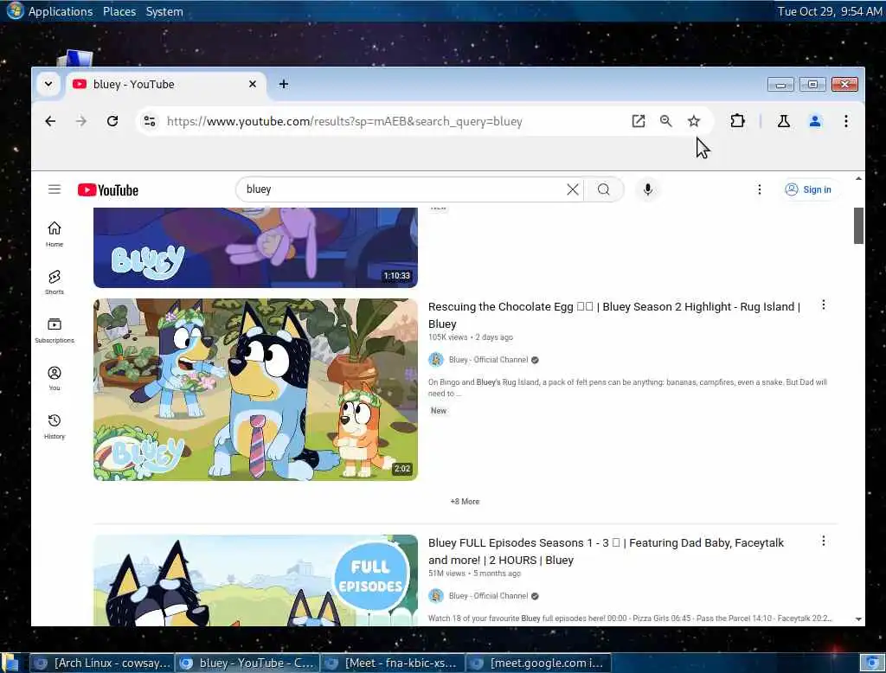Open Bluey - Official Channel under FULL Episodes video

pyautogui.click(x=488, y=596)
